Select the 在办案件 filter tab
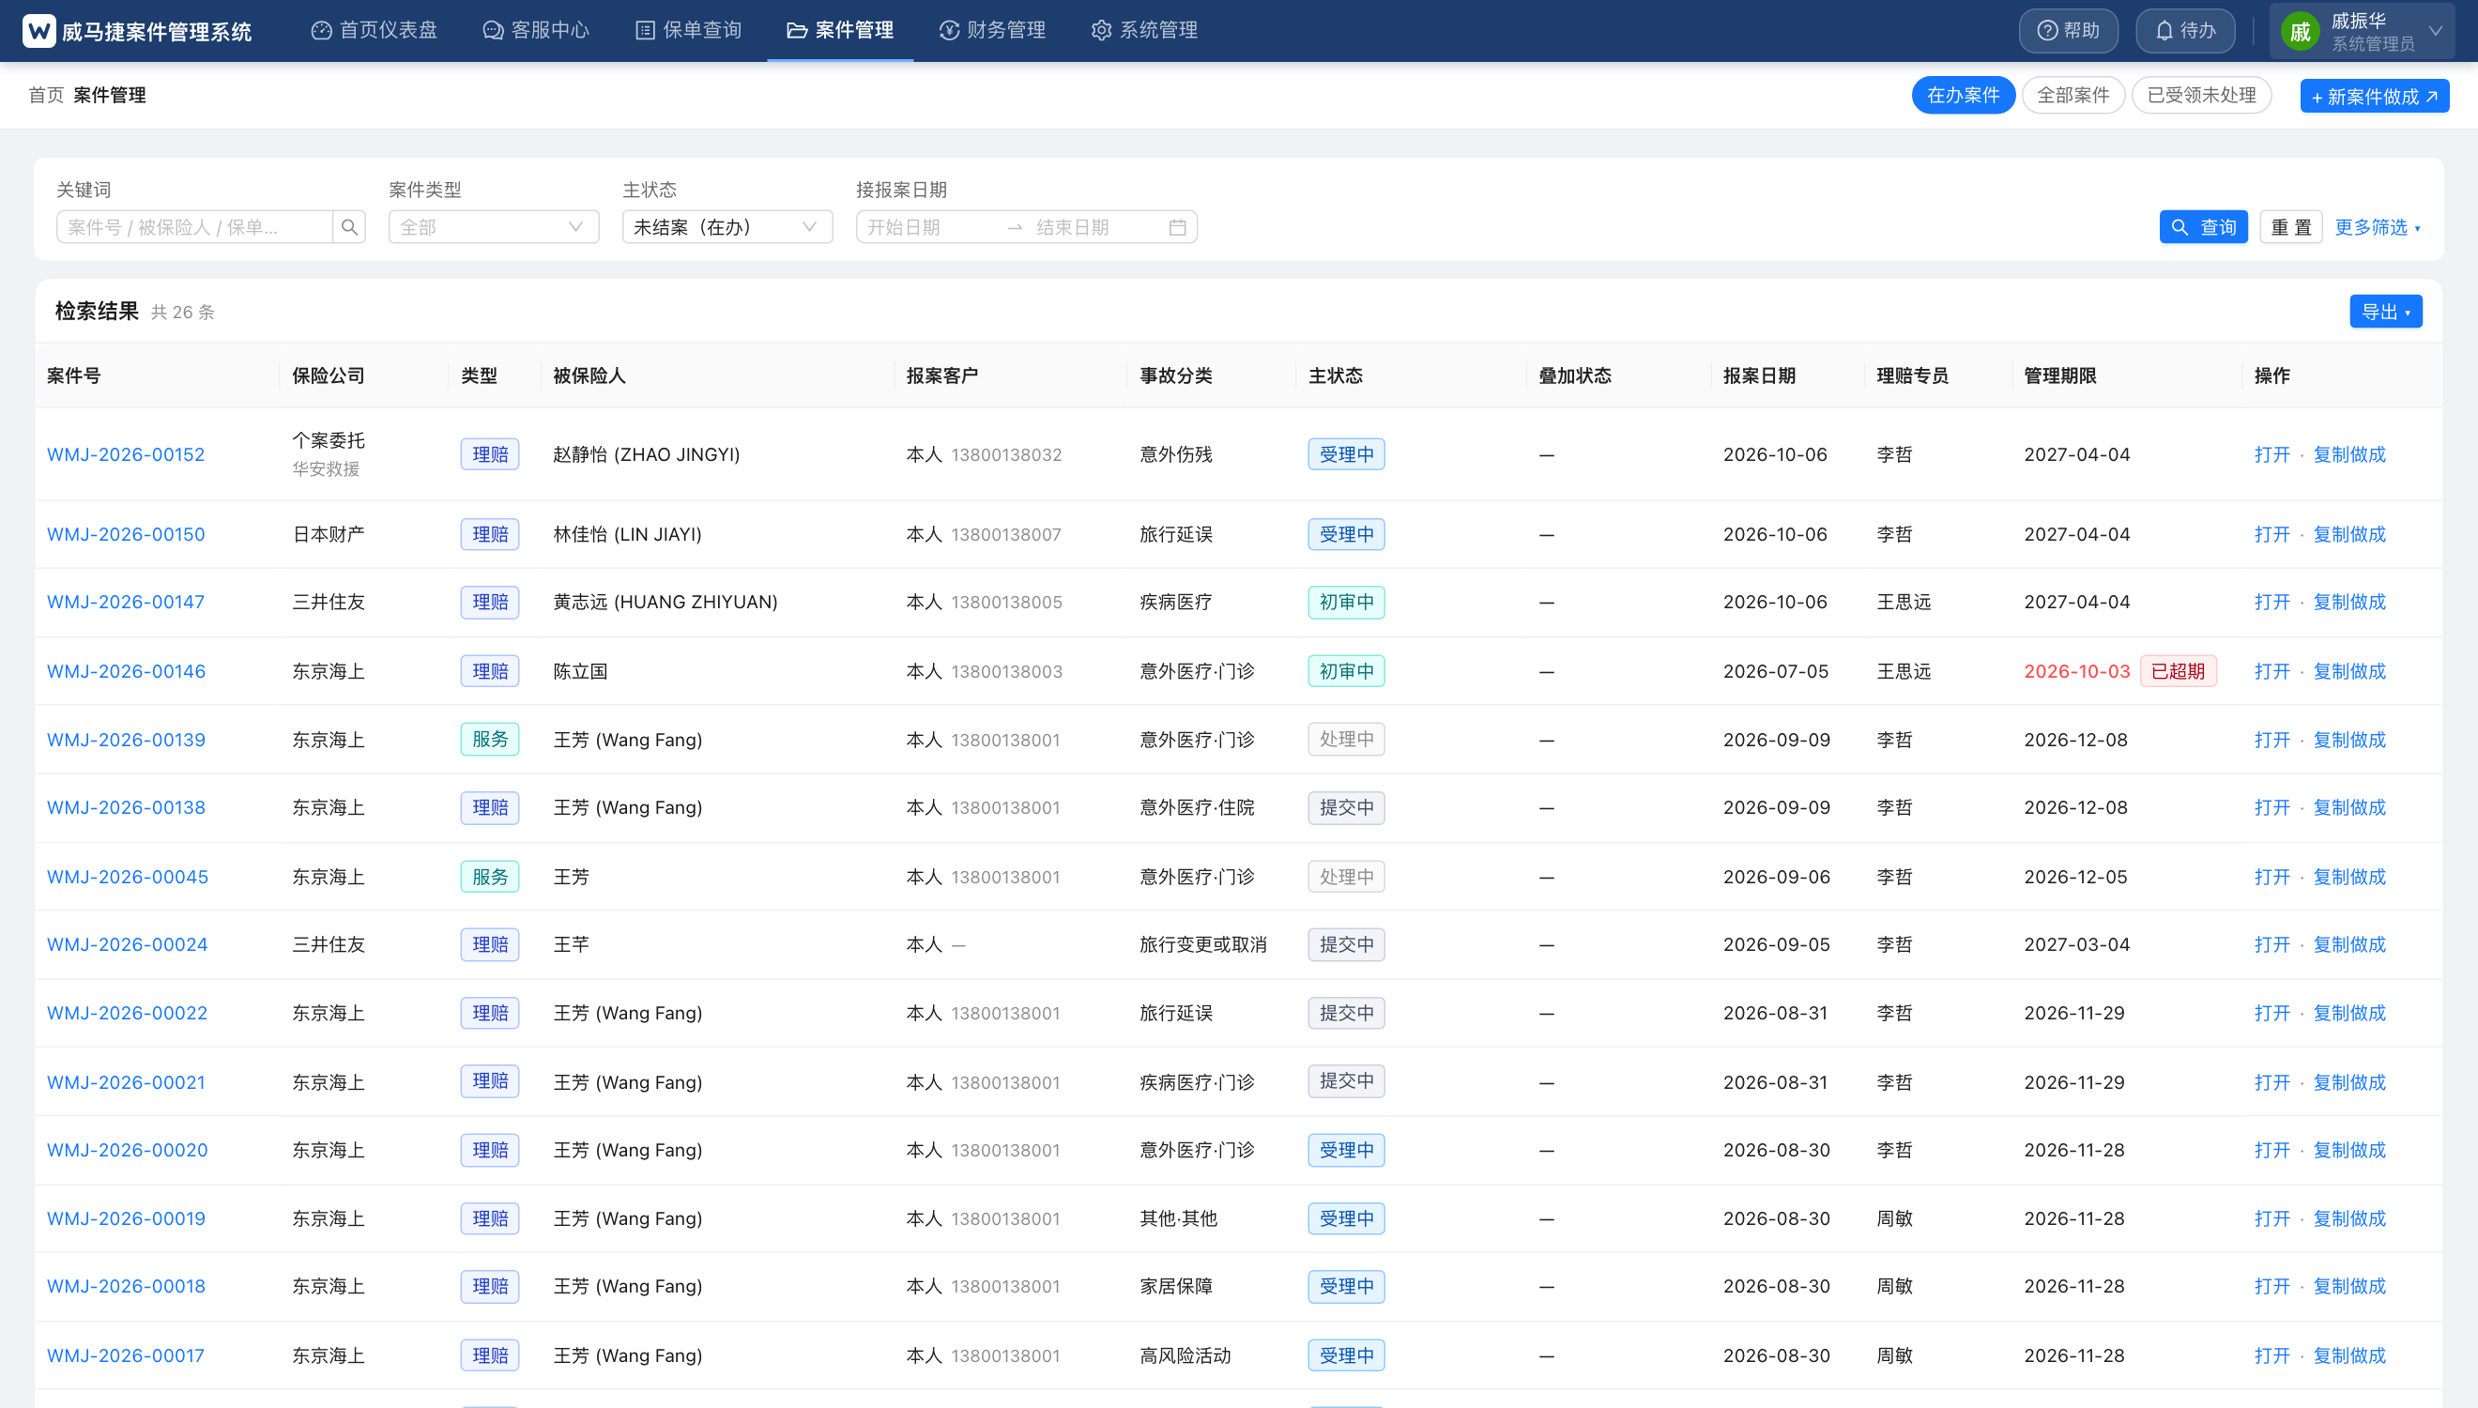 pyautogui.click(x=1963, y=95)
